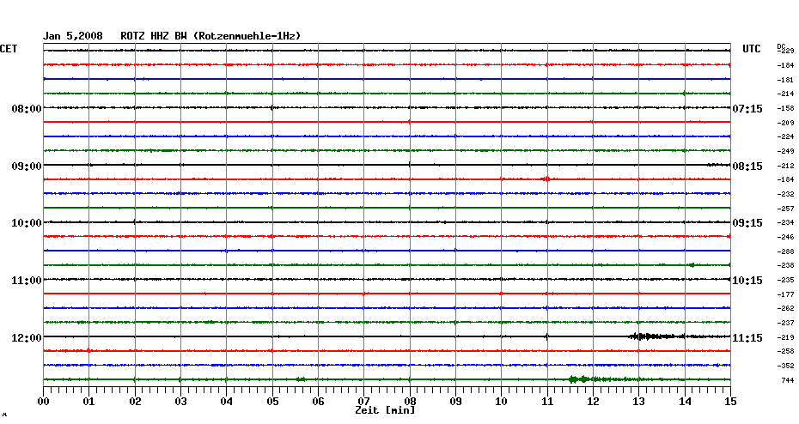Select DC offset value '744'

[x=787, y=380]
